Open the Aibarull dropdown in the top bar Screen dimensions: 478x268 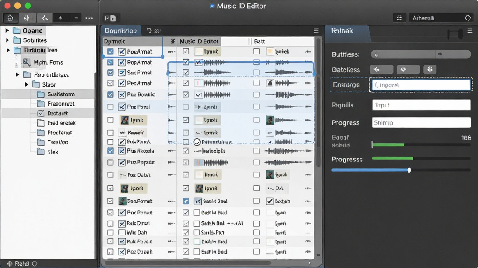point(440,18)
